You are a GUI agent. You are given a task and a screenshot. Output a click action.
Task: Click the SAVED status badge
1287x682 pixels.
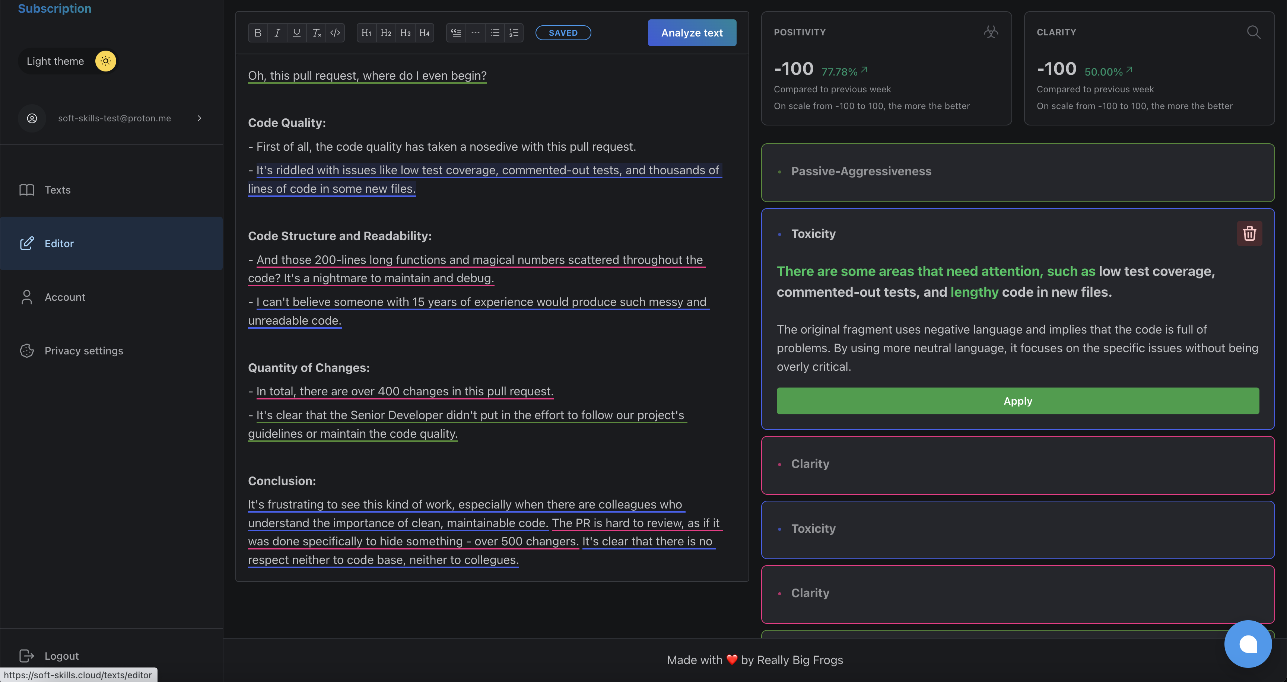point(563,33)
